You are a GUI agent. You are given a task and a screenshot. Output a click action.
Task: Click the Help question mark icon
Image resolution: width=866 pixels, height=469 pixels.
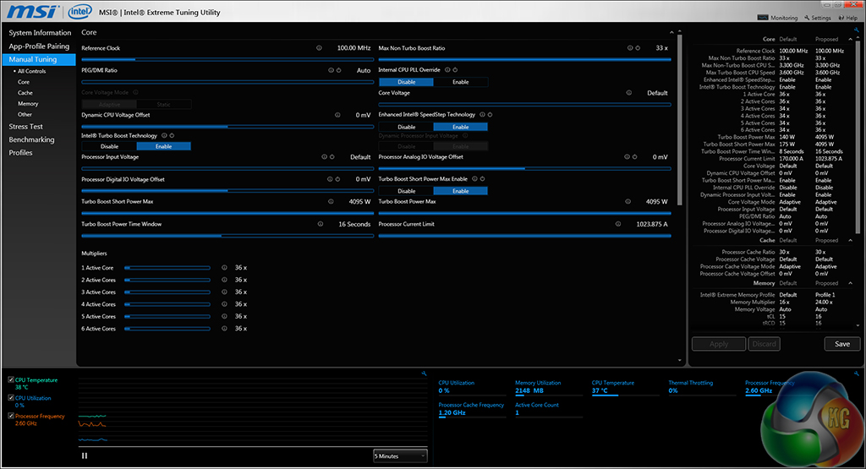coord(842,18)
